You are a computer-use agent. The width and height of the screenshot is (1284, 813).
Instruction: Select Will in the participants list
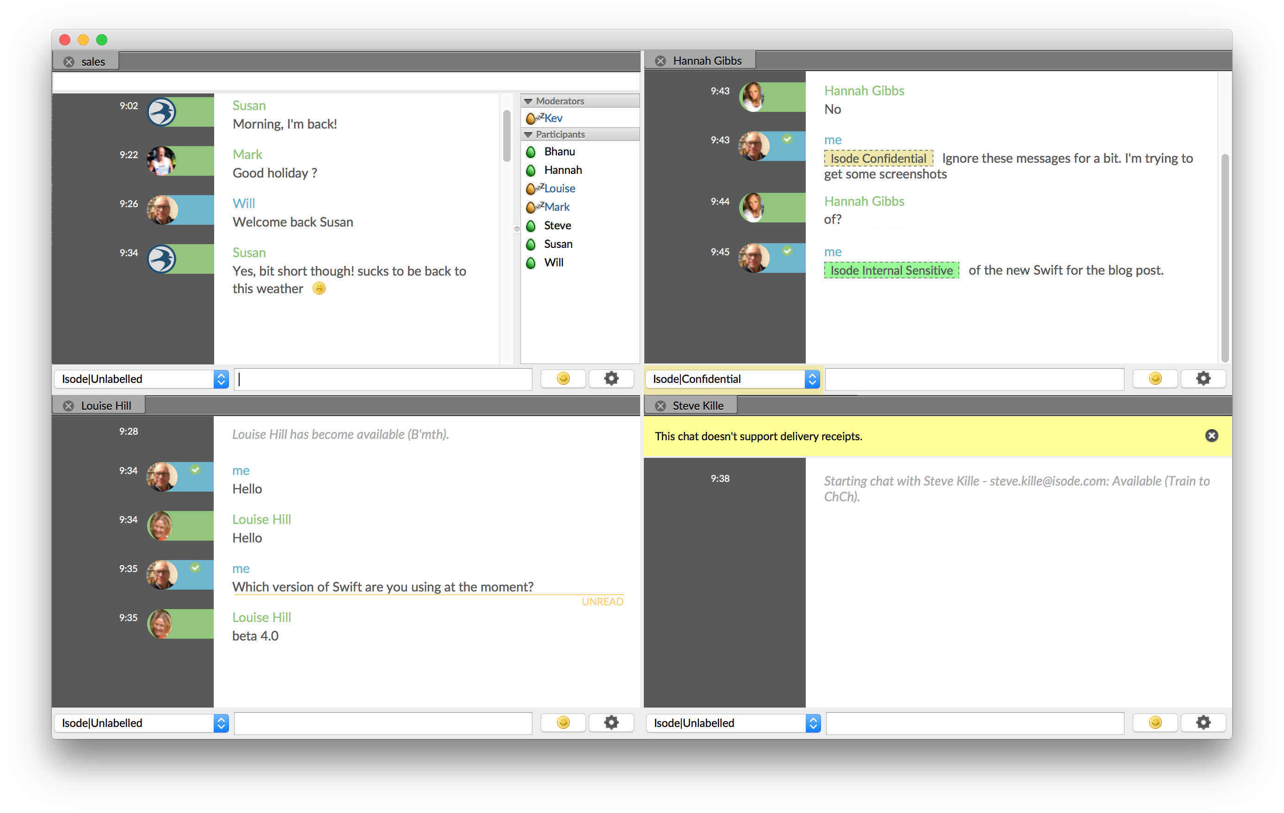(x=580, y=262)
